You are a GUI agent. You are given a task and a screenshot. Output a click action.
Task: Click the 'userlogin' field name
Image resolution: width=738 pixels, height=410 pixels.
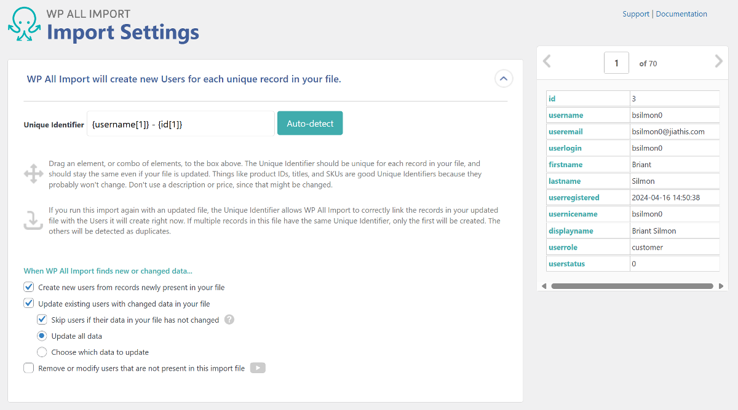[565, 148]
